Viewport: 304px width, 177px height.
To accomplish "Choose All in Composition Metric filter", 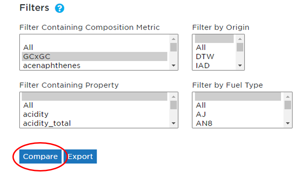I will click(x=95, y=47).
